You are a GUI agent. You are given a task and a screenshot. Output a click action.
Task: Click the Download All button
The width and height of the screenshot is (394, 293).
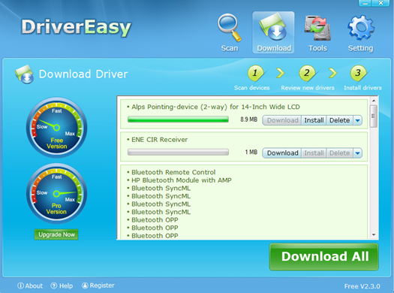pyautogui.click(x=324, y=257)
